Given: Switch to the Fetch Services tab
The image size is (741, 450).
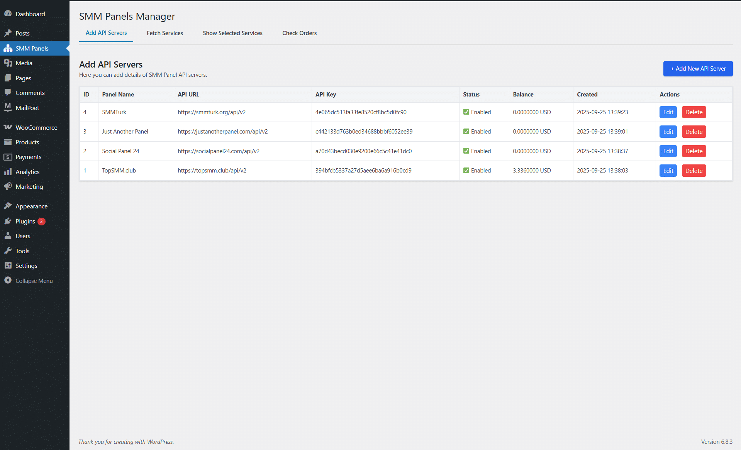Looking at the screenshot, I should [164, 33].
